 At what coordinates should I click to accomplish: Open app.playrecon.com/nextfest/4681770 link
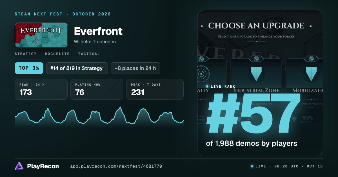[x=116, y=166]
